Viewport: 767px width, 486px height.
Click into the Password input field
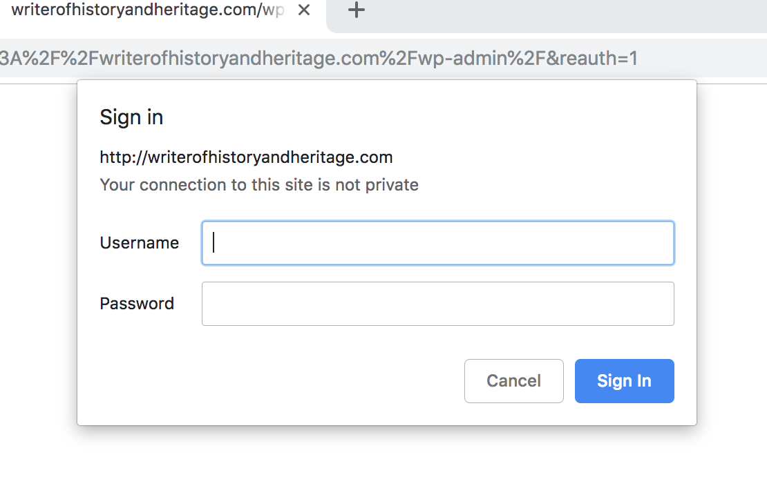[x=438, y=304]
